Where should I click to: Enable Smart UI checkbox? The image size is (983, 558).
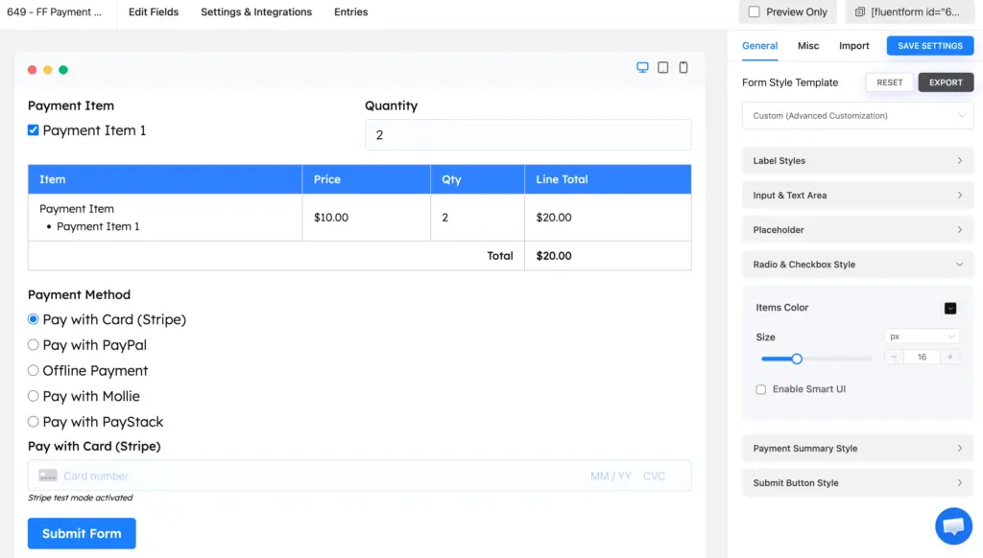pyautogui.click(x=761, y=389)
